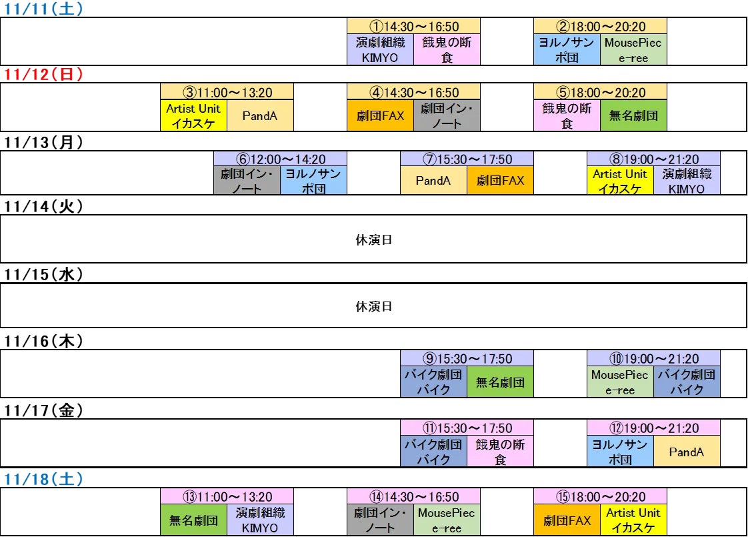Select the 11/12 (日) date label
748x537 pixels.
(44, 75)
